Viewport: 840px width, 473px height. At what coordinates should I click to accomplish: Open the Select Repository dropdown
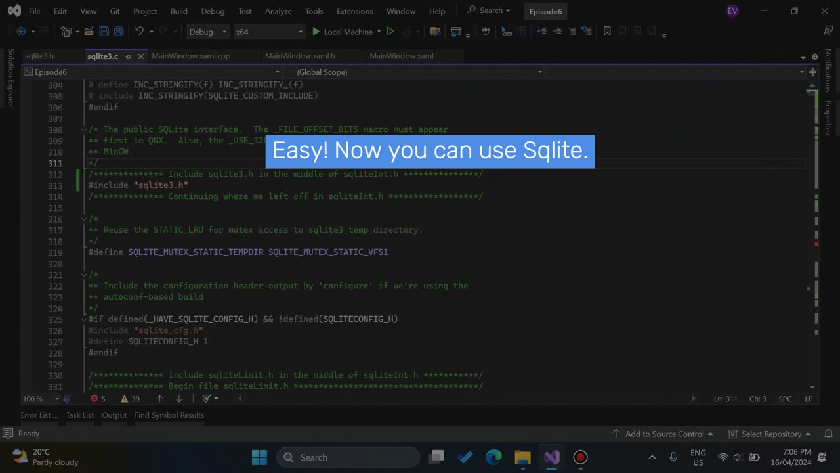tap(769, 434)
